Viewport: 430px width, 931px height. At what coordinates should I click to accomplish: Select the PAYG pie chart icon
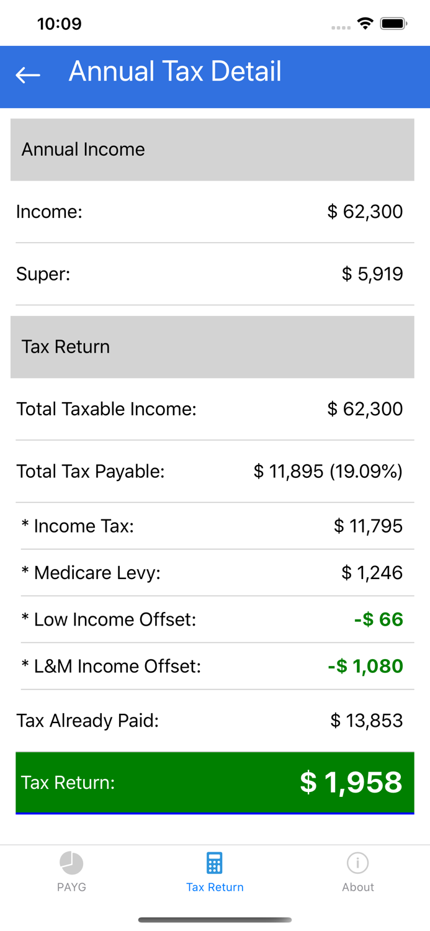[71, 862]
